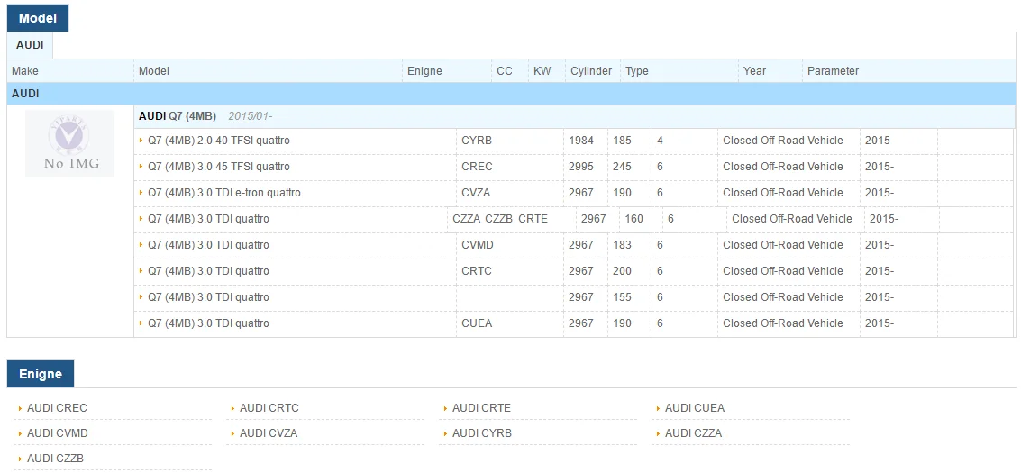
Task: Click the cylinder value 4 in CYRB row
Action: click(661, 141)
